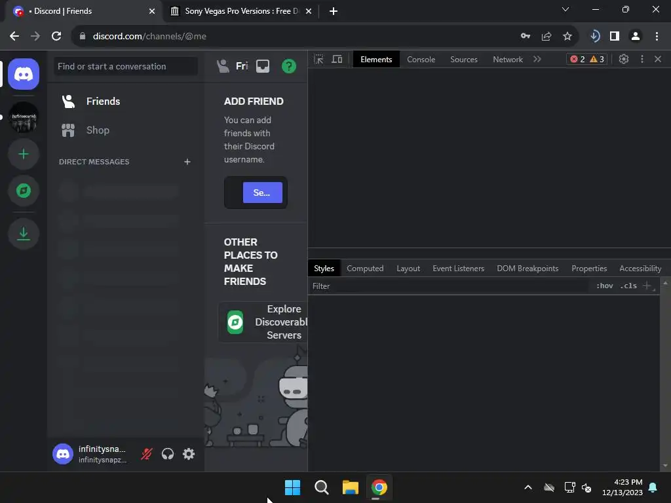Explore discoverable servers compass icon in sidebar
The width and height of the screenshot is (671, 503).
24,191
